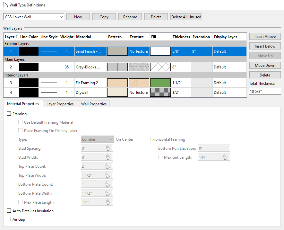The height and width of the screenshot is (230, 284).
Task: Click the 1 1/2" thickness cell of layer 3
Action: click(181, 83)
